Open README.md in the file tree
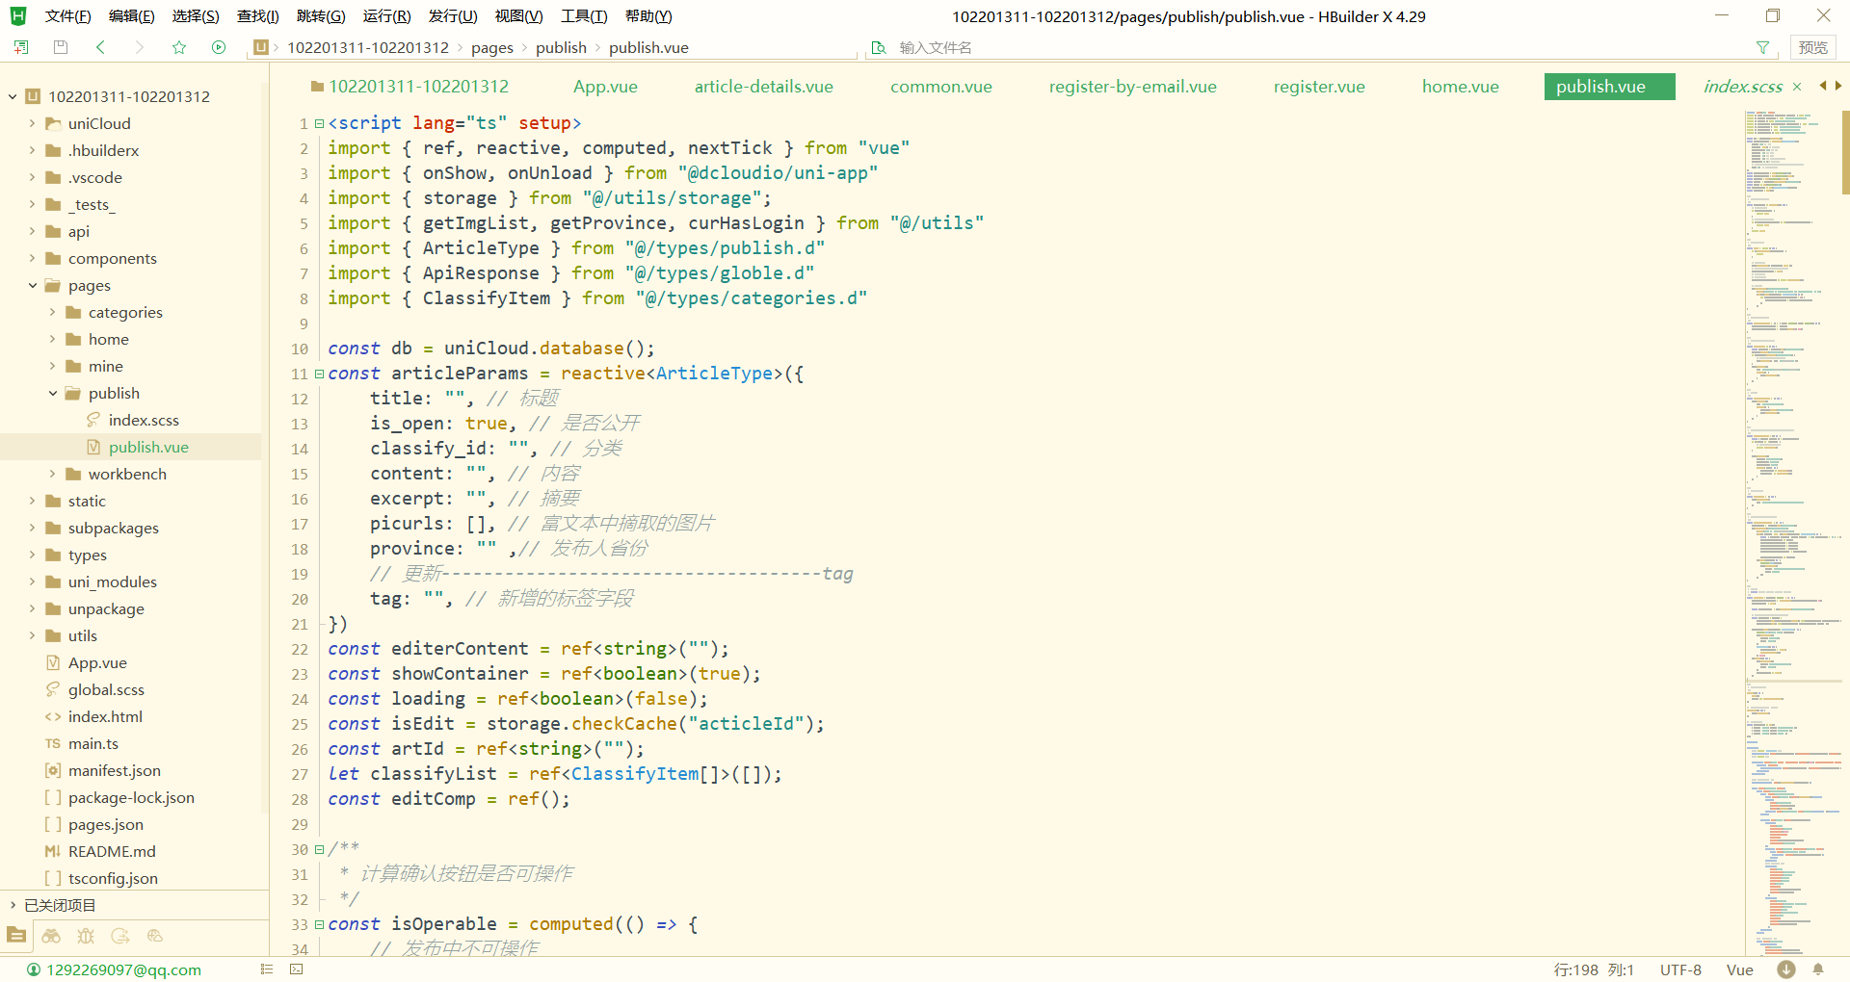Screen dimensions: 1850x982 [112, 851]
